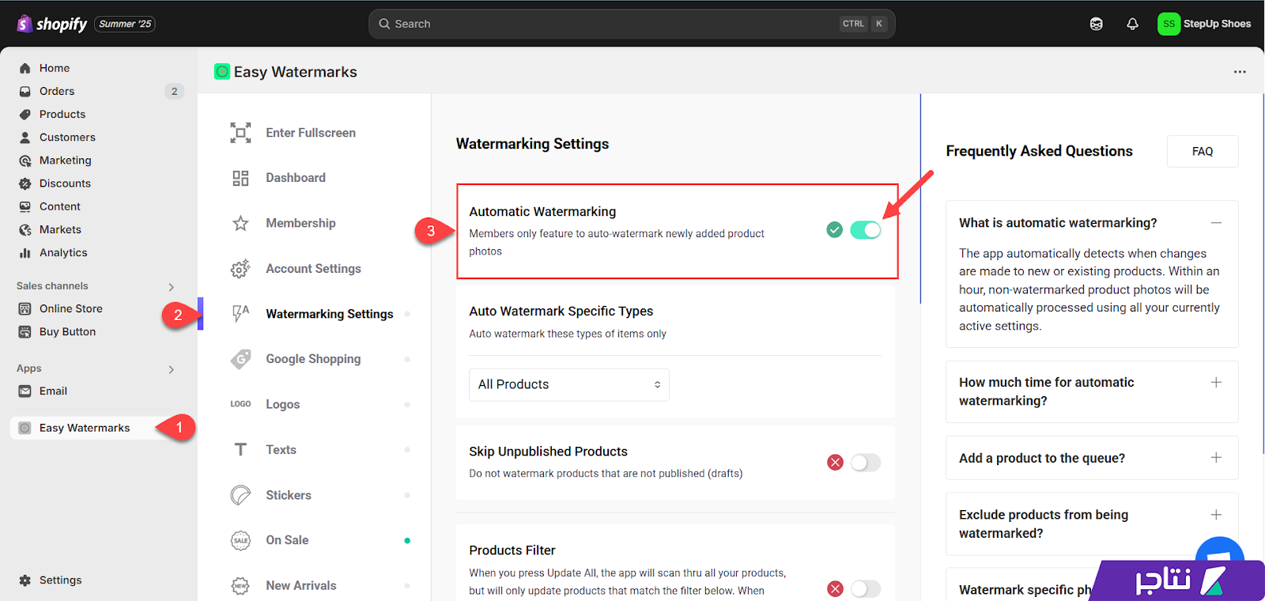Click the Dashboard grid icon
The width and height of the screenshot is (1265, 601).
tap(240, 178)
